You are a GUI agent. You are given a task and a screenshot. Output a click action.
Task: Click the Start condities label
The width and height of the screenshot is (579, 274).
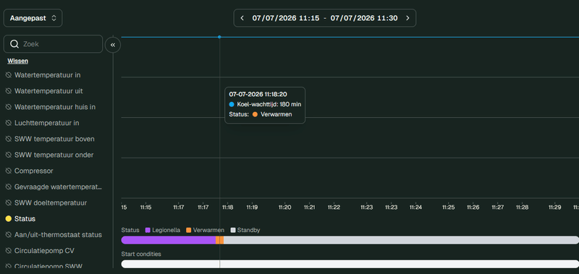[141, 254]
